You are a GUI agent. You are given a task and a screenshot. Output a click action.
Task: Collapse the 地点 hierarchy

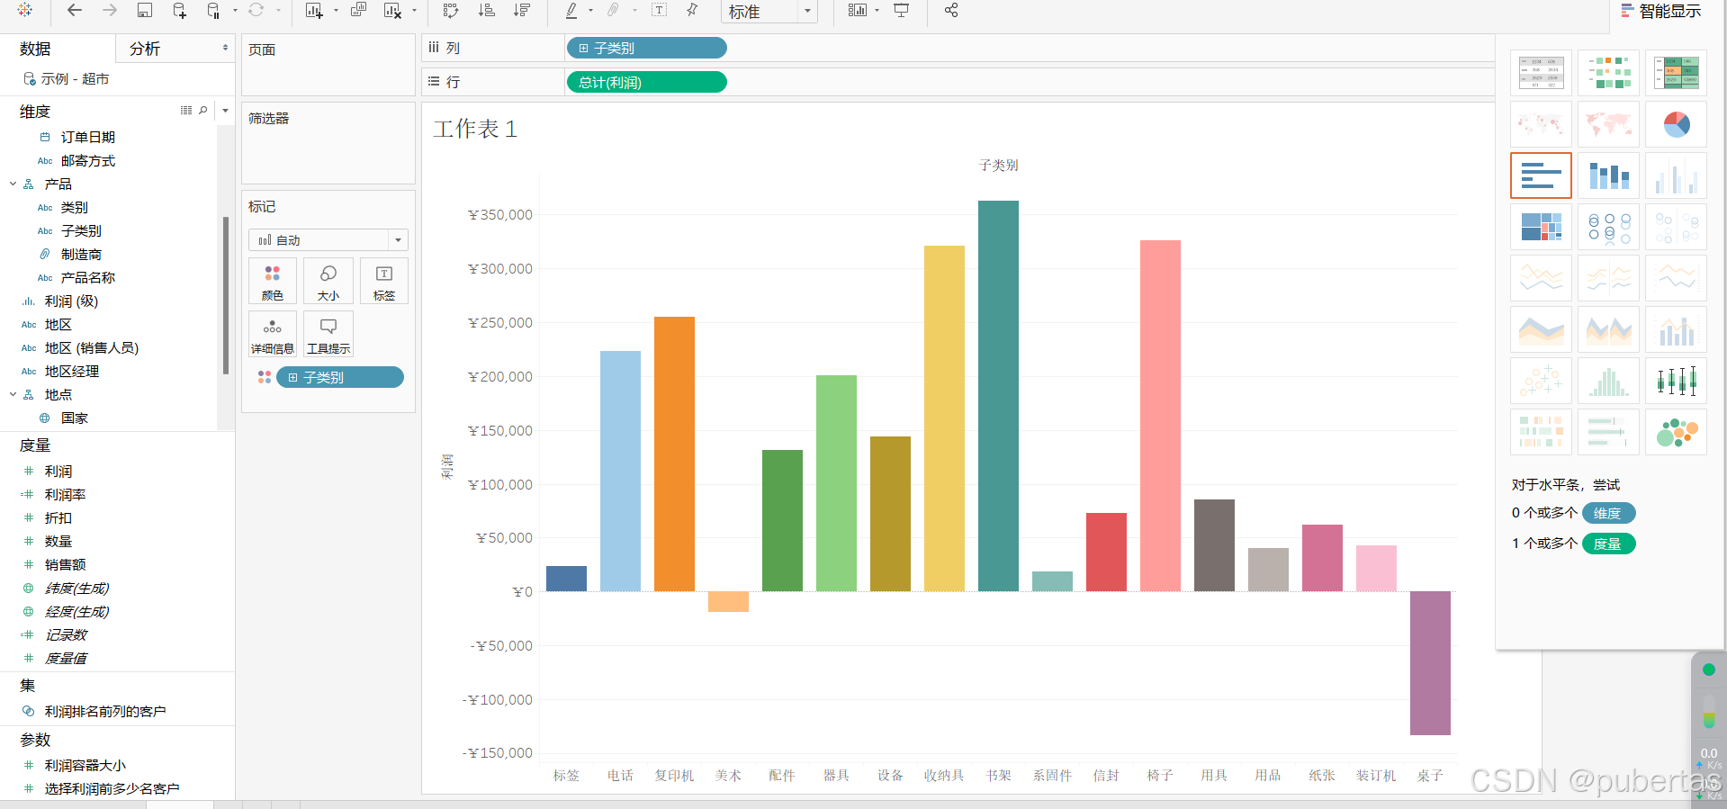[13, 394]
